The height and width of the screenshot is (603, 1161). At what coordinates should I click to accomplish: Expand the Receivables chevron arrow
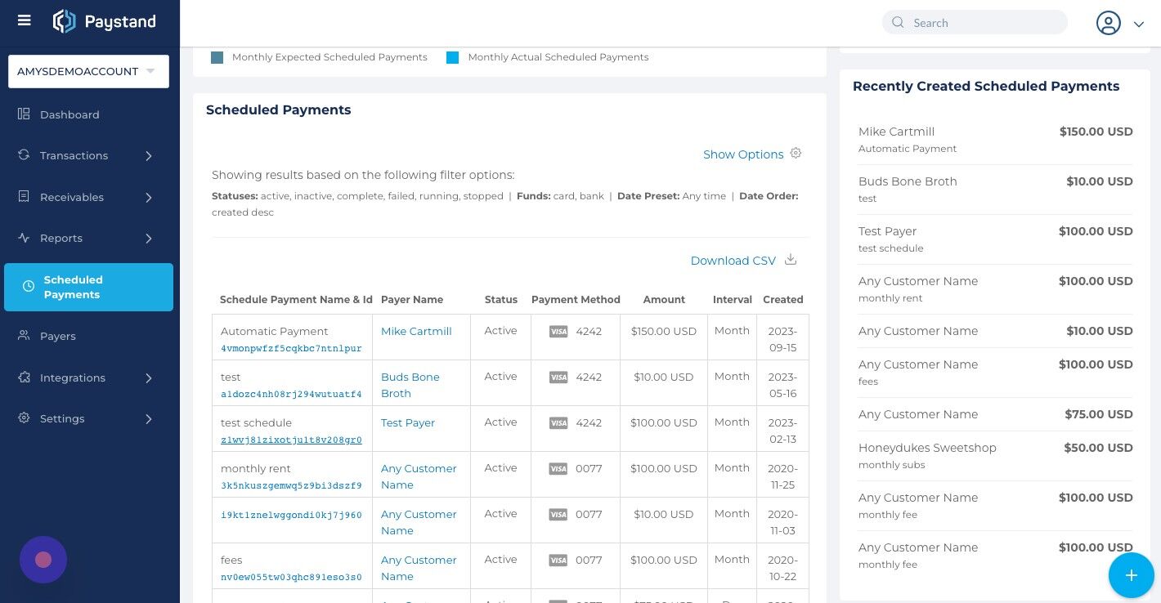(149, 197)
